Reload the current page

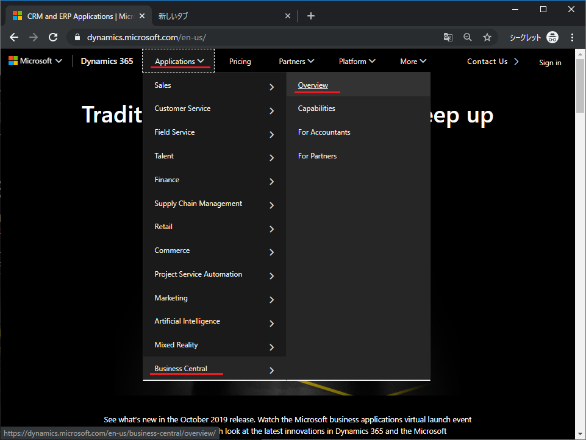point(53,37)
